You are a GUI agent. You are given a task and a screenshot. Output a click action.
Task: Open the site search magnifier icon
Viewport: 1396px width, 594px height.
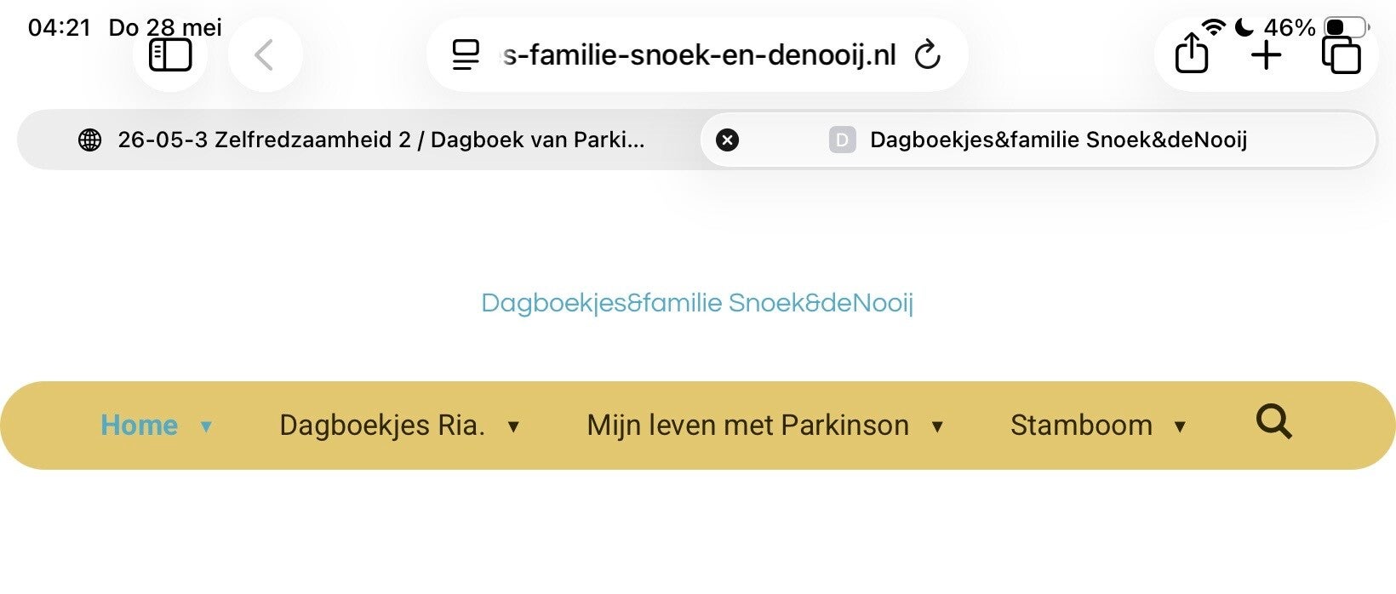pos(1274,421)
